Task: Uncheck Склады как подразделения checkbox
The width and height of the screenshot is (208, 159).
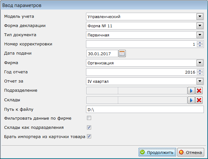Action: 89,127
